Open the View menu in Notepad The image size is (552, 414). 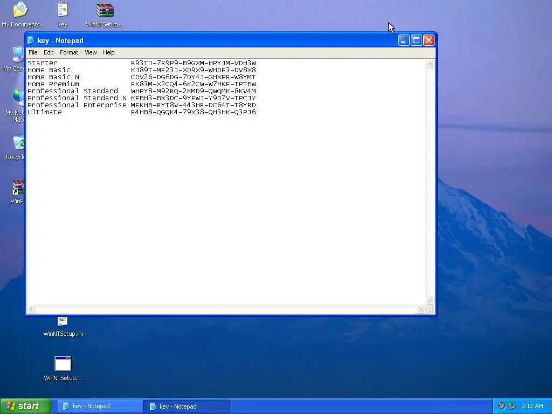click(91, 52)
